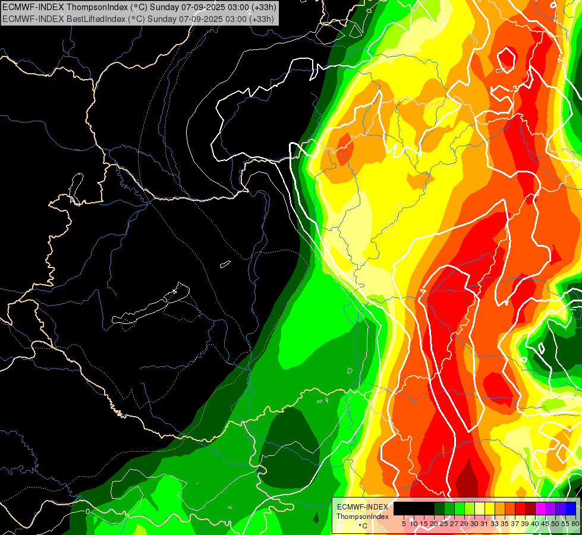Select the magenta legend swatch (40–45)
This screenshot has width=582, height=535.
tap(540, 509)
